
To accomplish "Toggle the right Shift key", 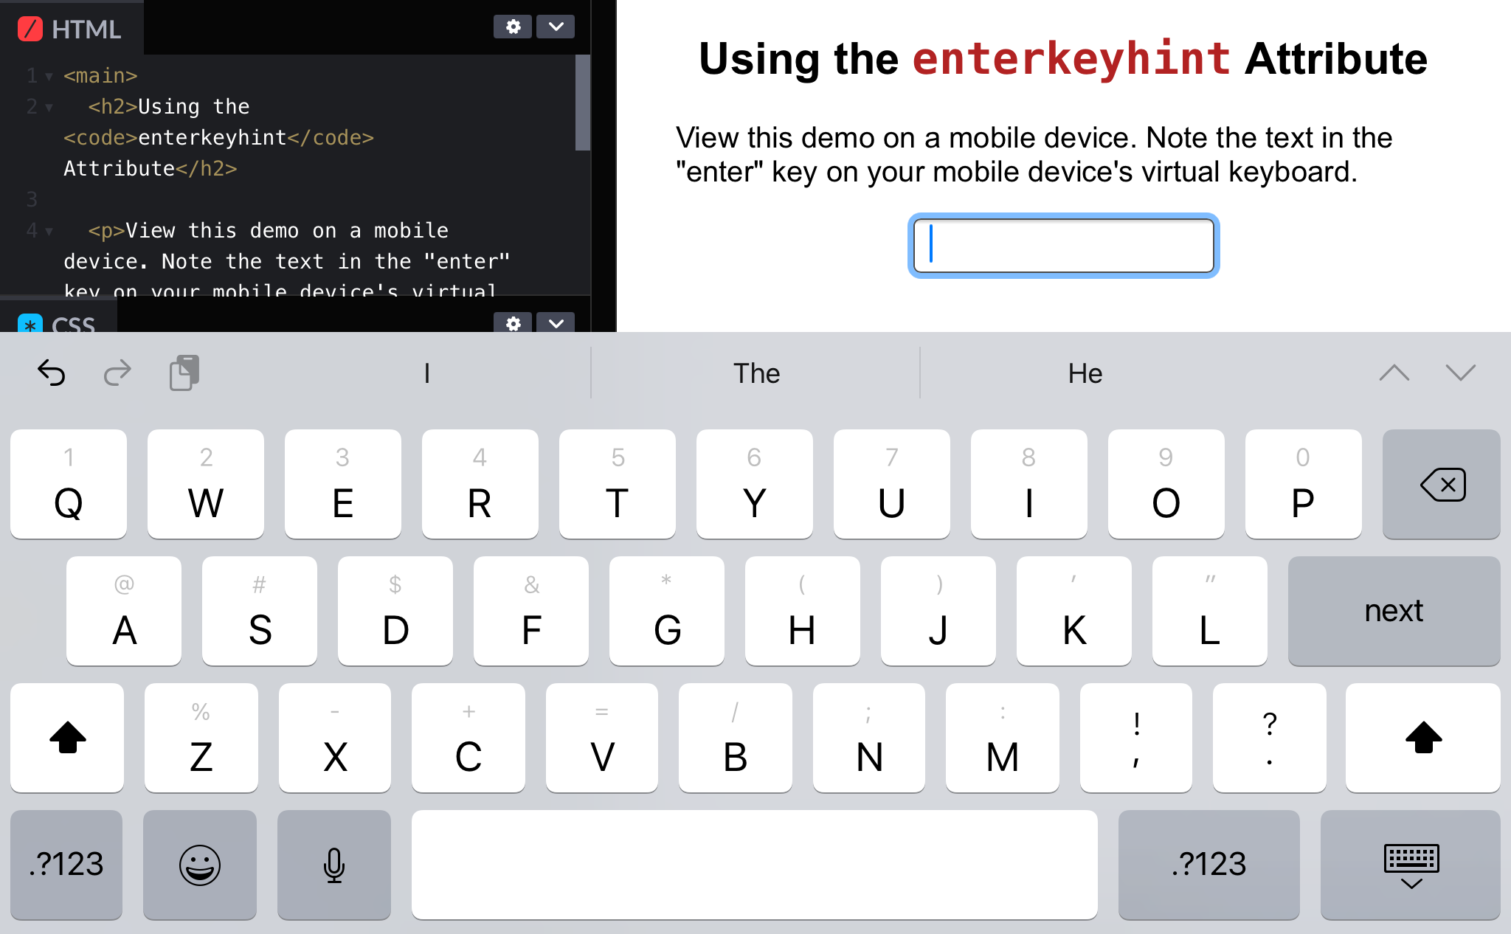I will coord(1422,738).
